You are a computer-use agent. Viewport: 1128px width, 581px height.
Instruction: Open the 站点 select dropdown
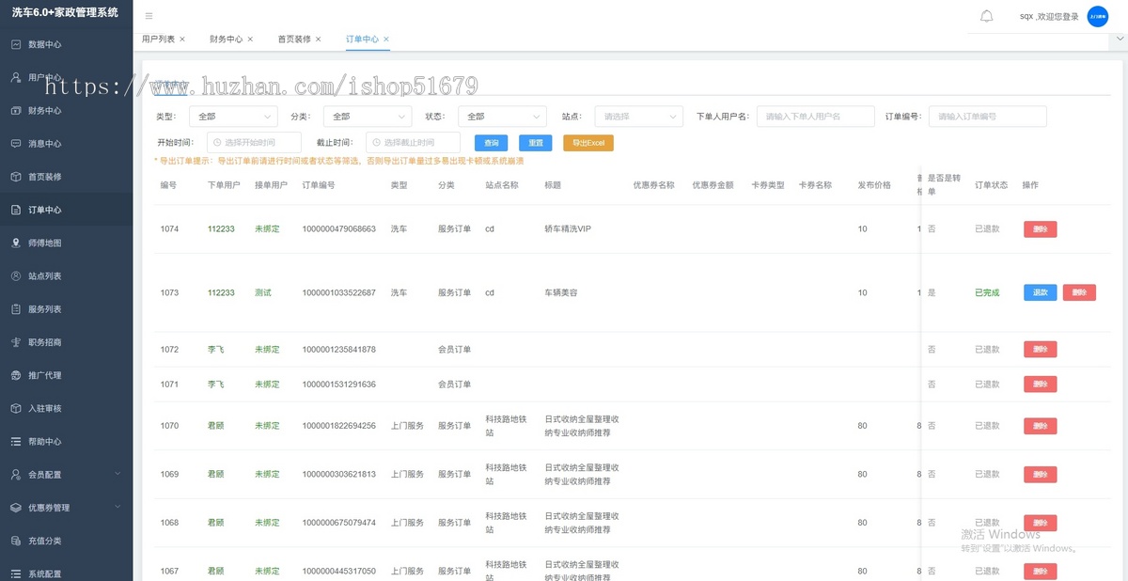tap(638, 117)
